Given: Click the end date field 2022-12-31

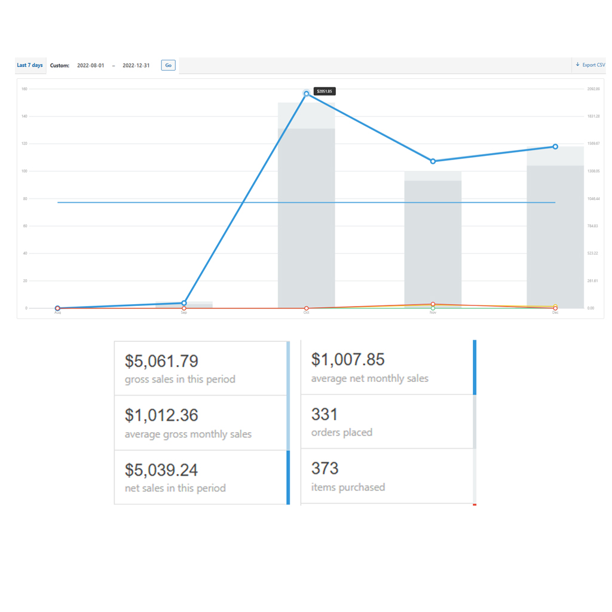Looking at the screenshot, I should tap(136, 66).
